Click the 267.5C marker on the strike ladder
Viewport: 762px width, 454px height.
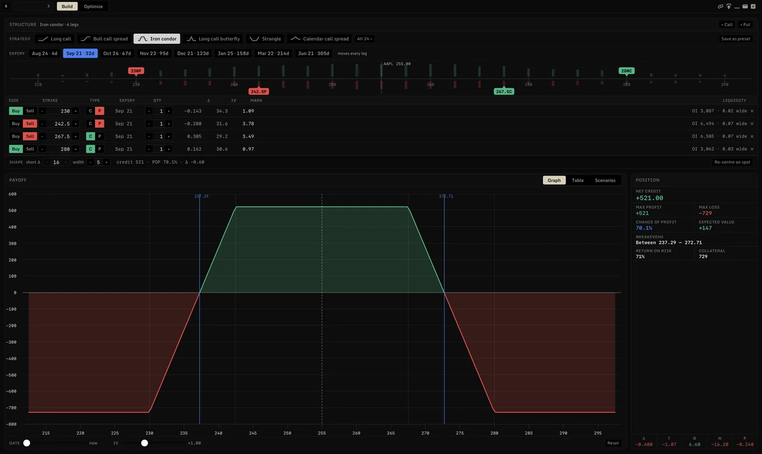click(504, 91)
